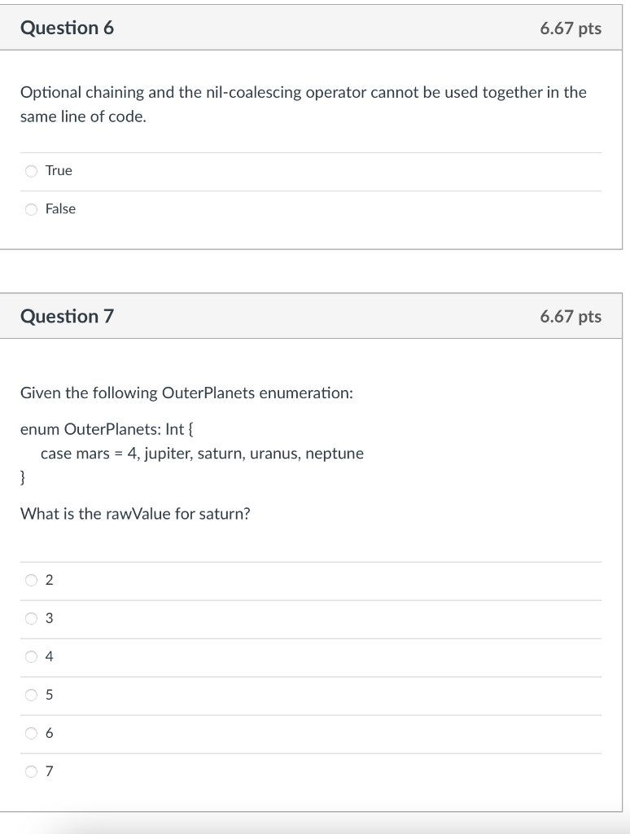This screenshot has width=630, height=834.
Task: Click the Question 6 heading
Action: [x=68, y=28]
